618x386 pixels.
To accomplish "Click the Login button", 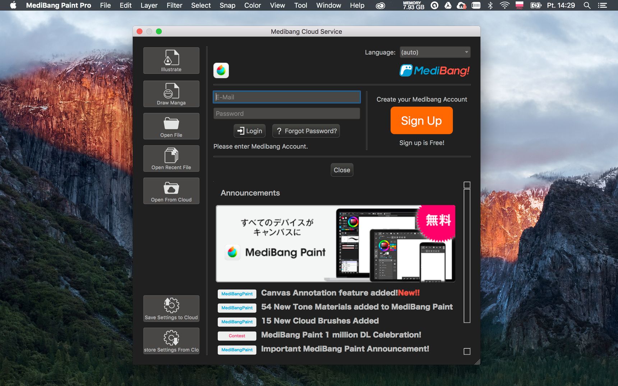I will pos(250,131).
